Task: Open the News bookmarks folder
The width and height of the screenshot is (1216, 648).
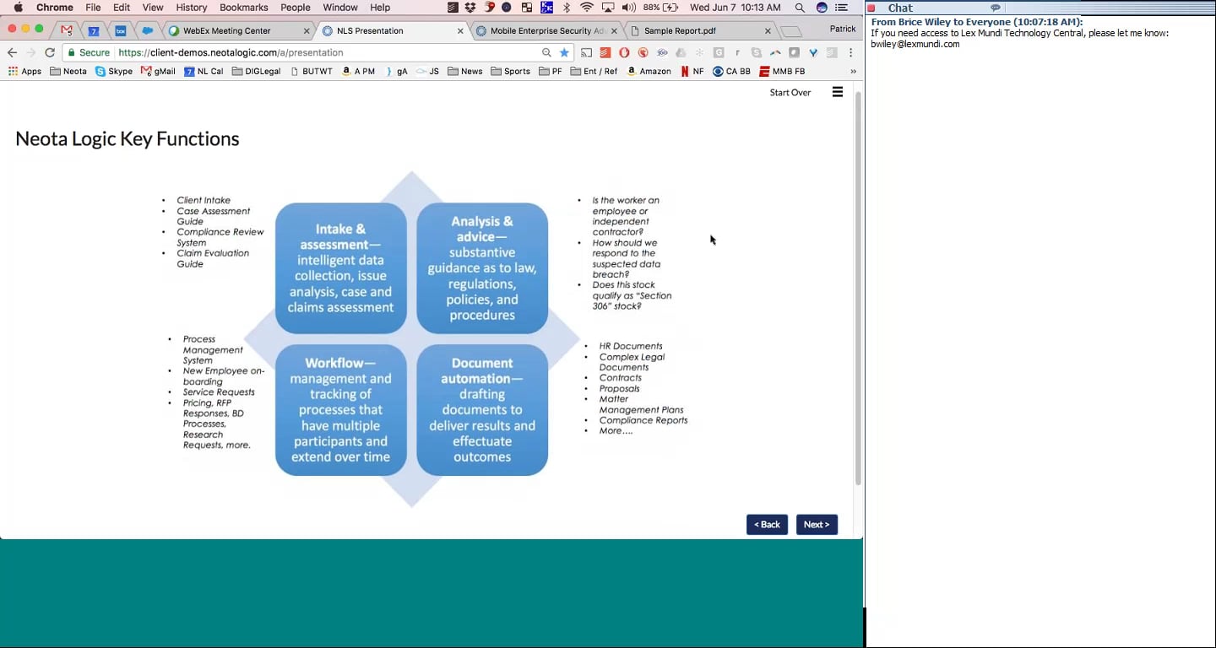Action: click(x=465, y=72)
